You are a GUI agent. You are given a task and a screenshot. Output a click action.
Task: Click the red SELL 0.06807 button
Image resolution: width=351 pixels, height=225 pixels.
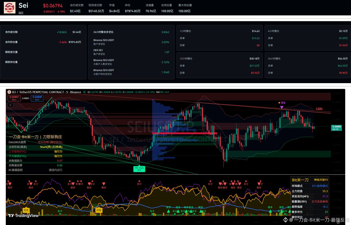pos(14,98)
